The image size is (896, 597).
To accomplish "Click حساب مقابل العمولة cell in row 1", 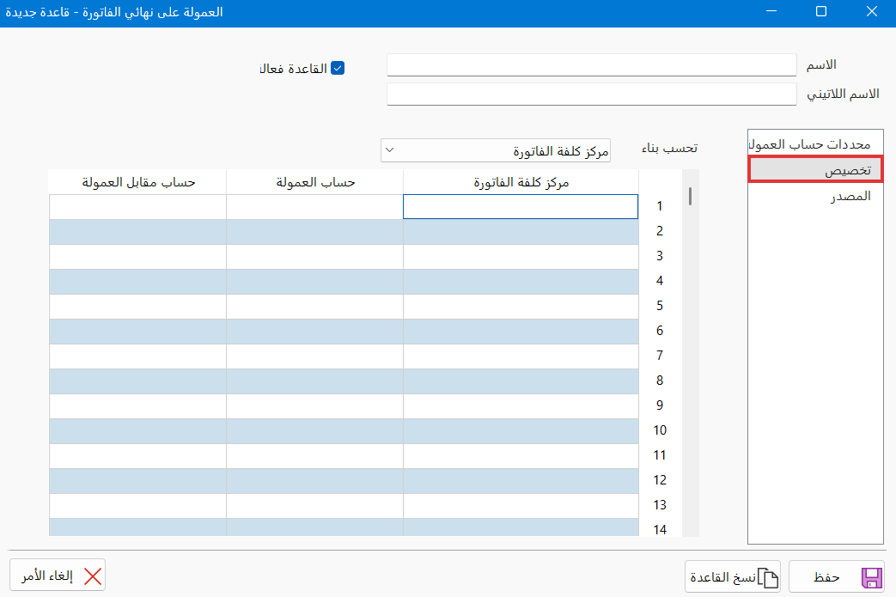I will pyautogui.click(x=137, y=207).
